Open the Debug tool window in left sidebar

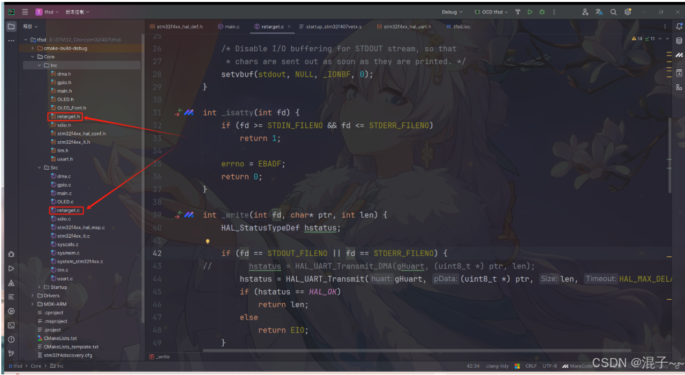point(12,255)
